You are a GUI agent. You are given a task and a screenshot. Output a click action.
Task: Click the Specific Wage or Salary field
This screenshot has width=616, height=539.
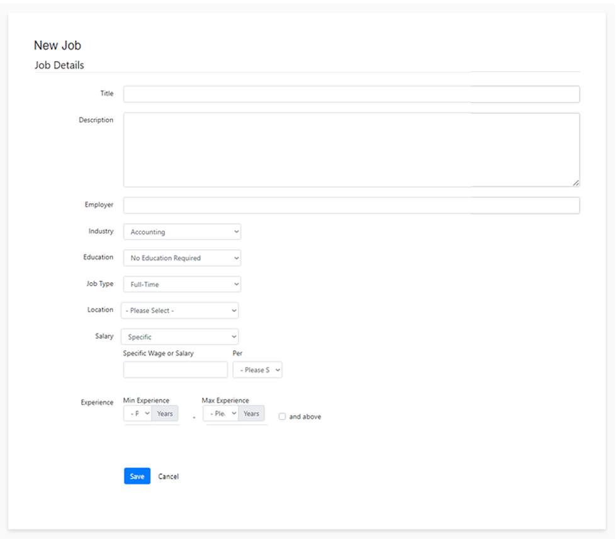point(175,370)
